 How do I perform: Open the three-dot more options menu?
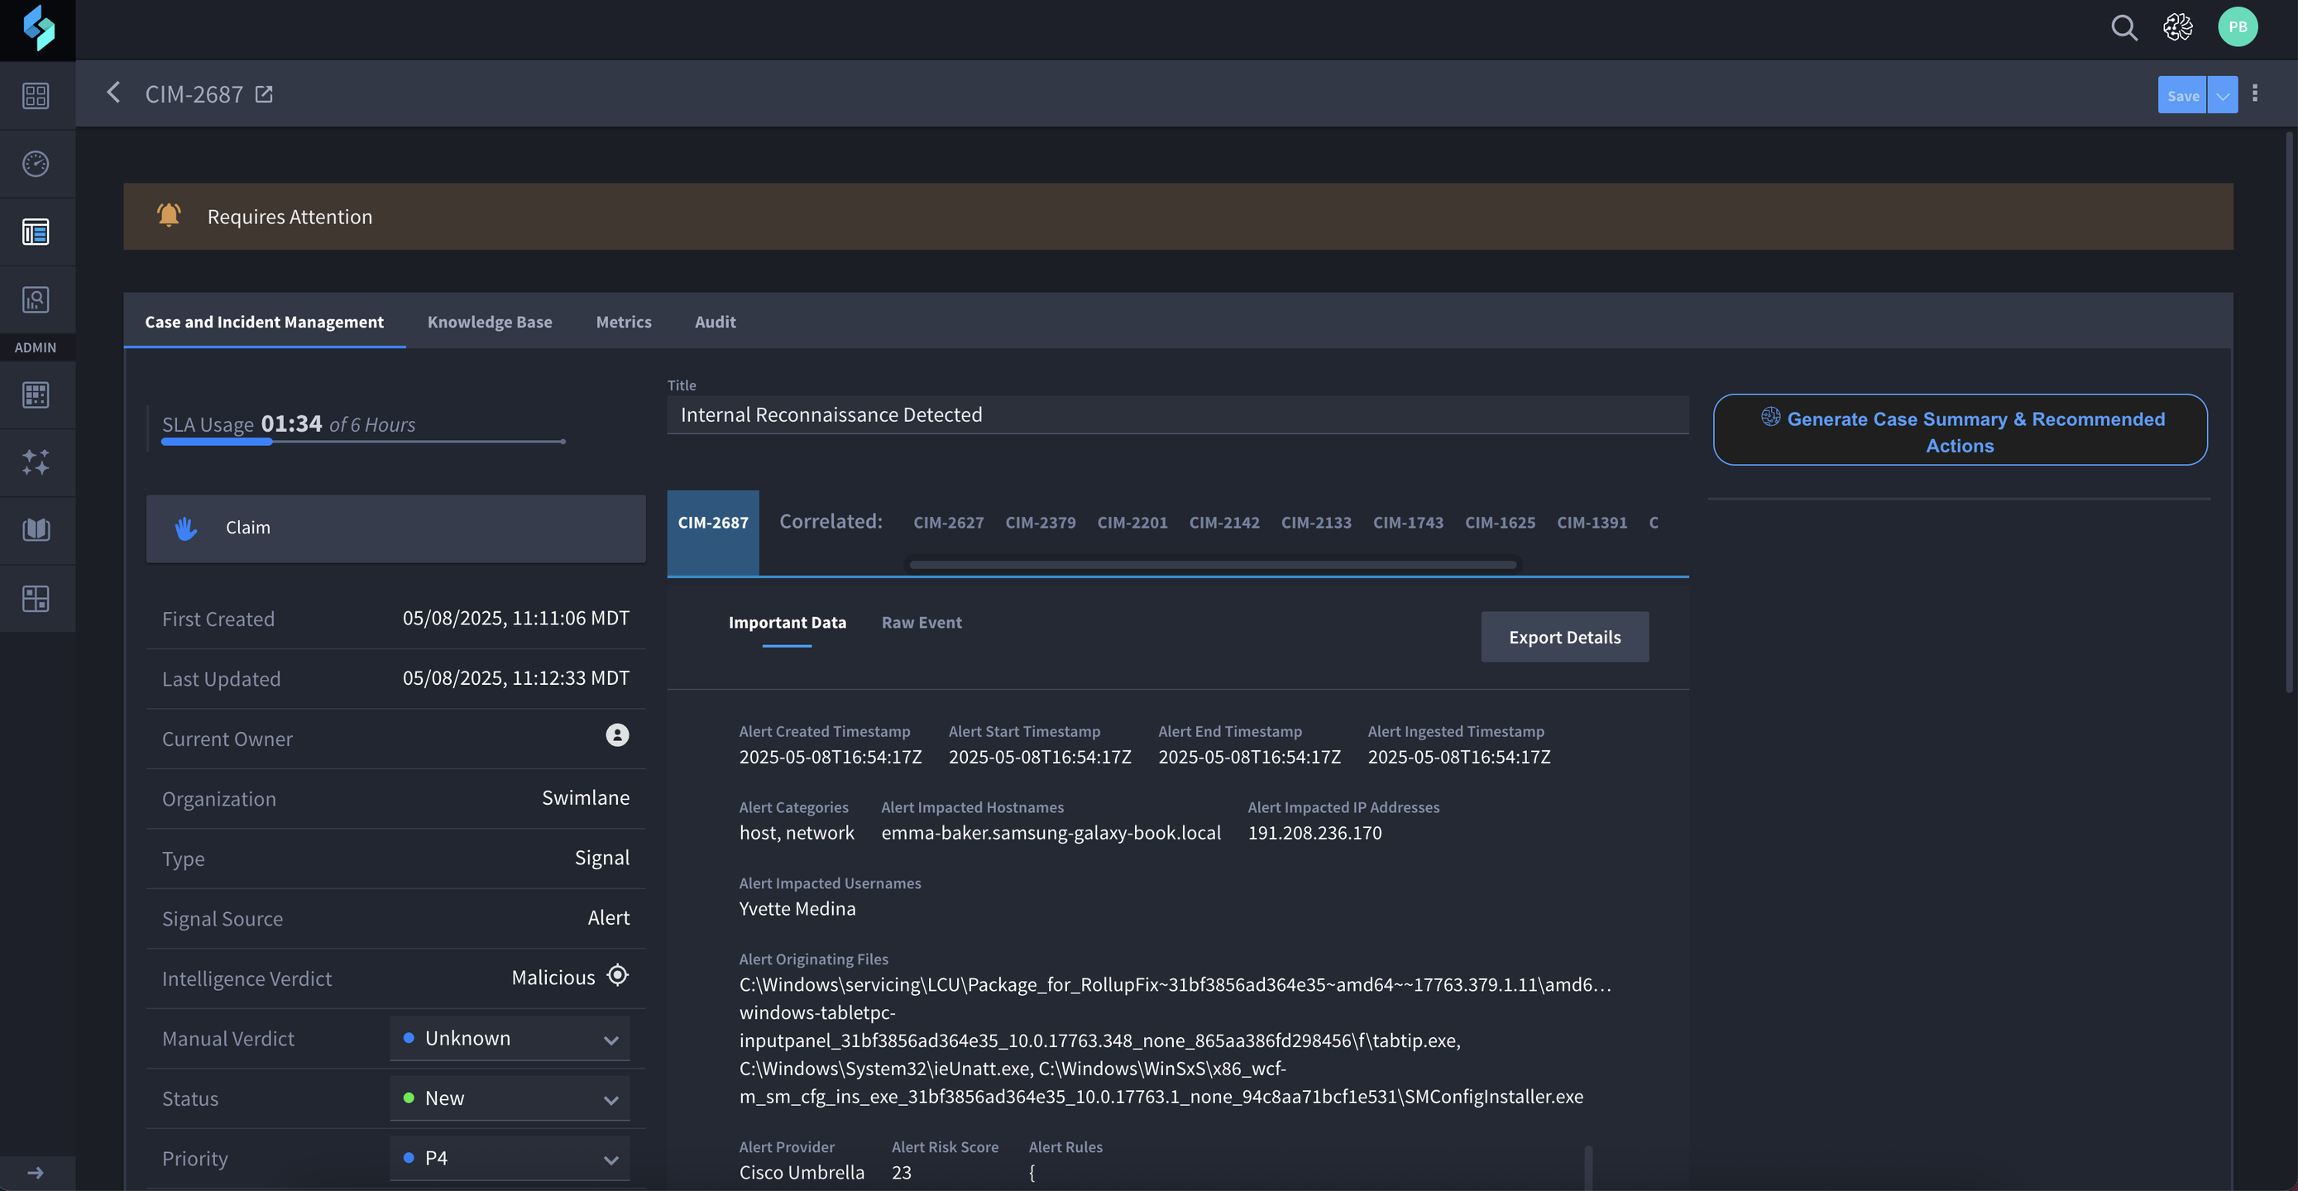(2254, 93)
